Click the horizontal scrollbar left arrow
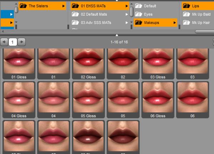214x154 pixels. coord(3,31)
